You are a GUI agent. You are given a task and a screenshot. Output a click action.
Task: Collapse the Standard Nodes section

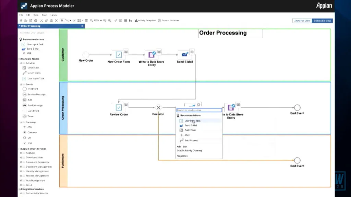tap(20, 59)
